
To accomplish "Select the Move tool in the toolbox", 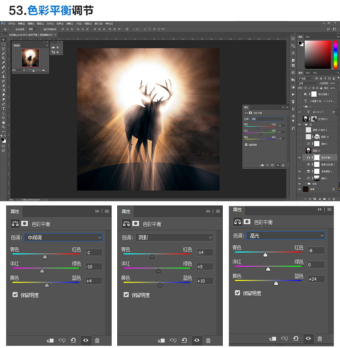I will click(3, 40).
